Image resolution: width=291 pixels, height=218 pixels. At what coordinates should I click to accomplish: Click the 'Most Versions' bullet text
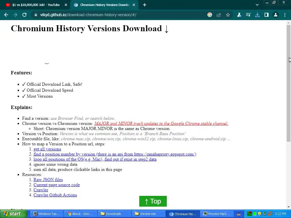[40, 96]
